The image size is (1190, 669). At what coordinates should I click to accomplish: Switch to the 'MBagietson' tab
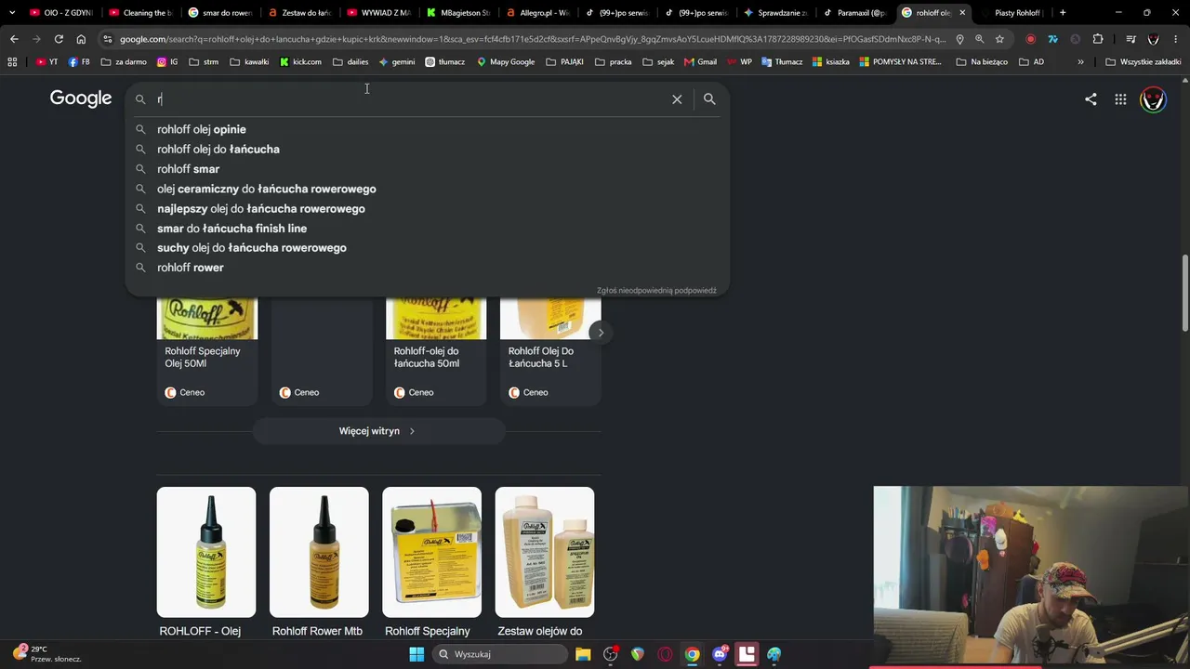(458, 13)
